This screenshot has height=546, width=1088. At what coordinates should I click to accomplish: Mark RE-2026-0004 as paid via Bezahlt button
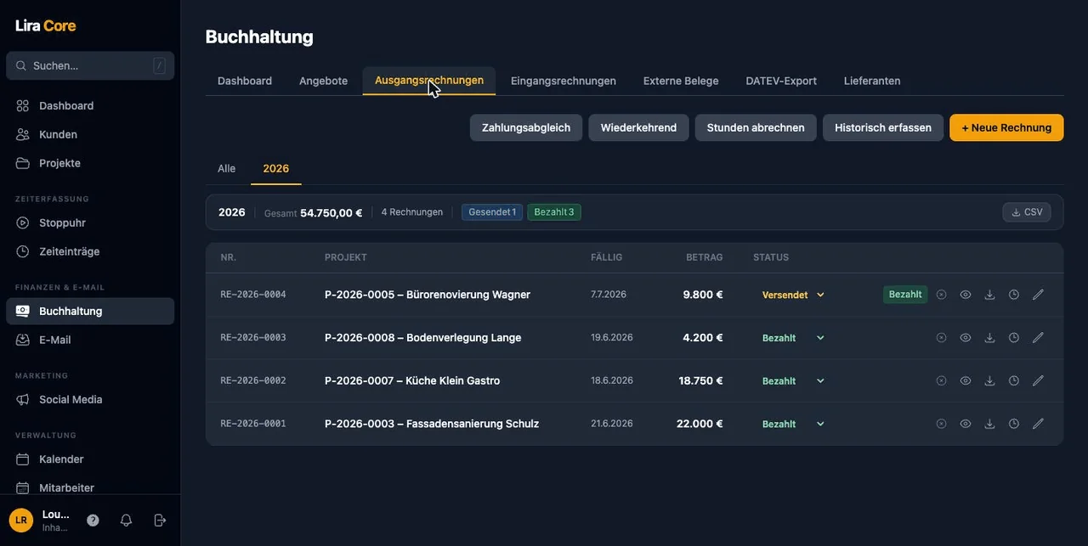tap(905, 295)
